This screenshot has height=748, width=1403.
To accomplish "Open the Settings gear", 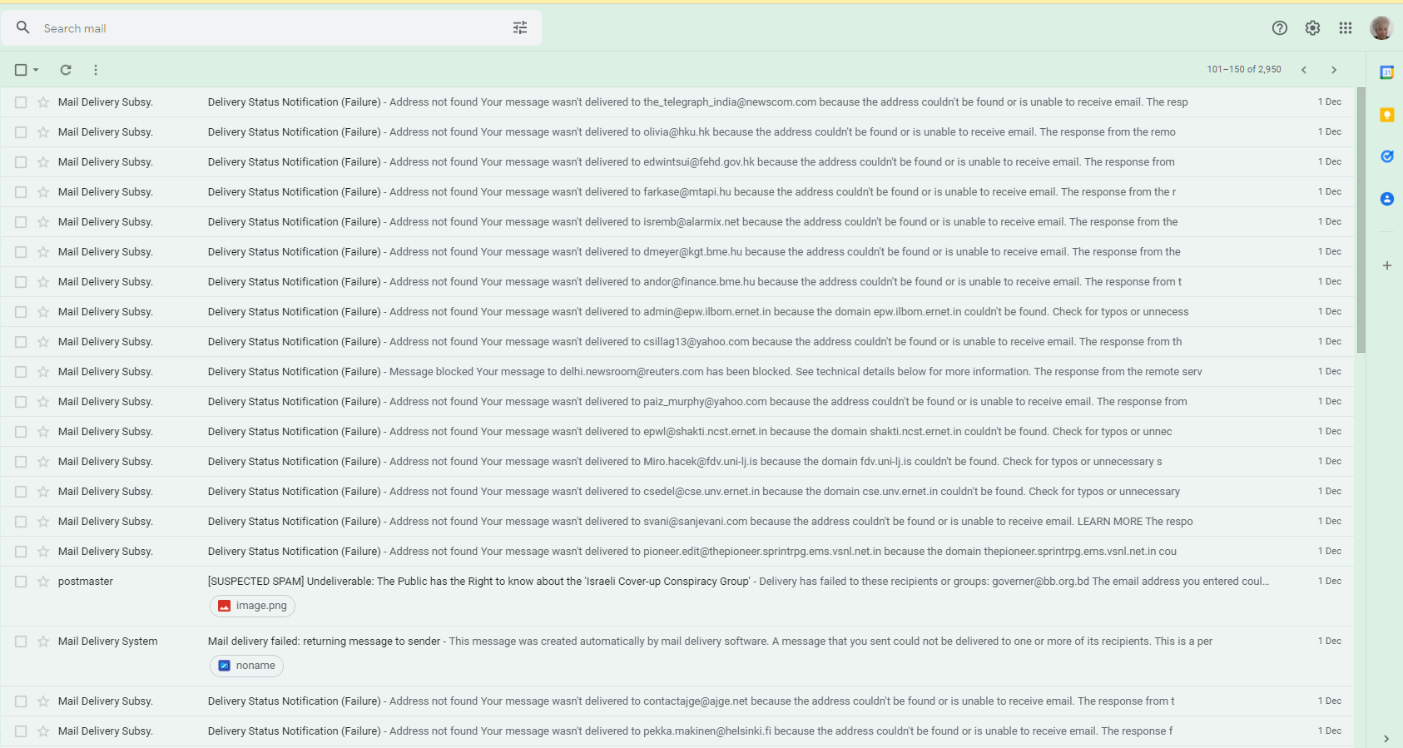I will [1312, 28].
